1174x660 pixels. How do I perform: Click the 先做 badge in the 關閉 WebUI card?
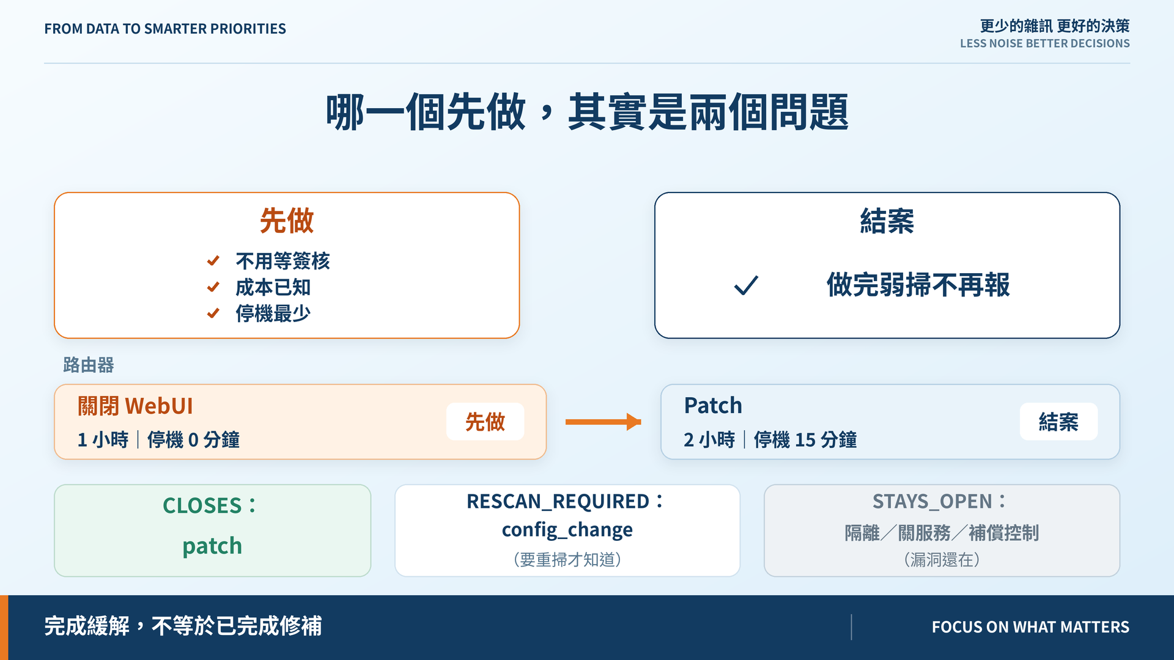point(485,422)
